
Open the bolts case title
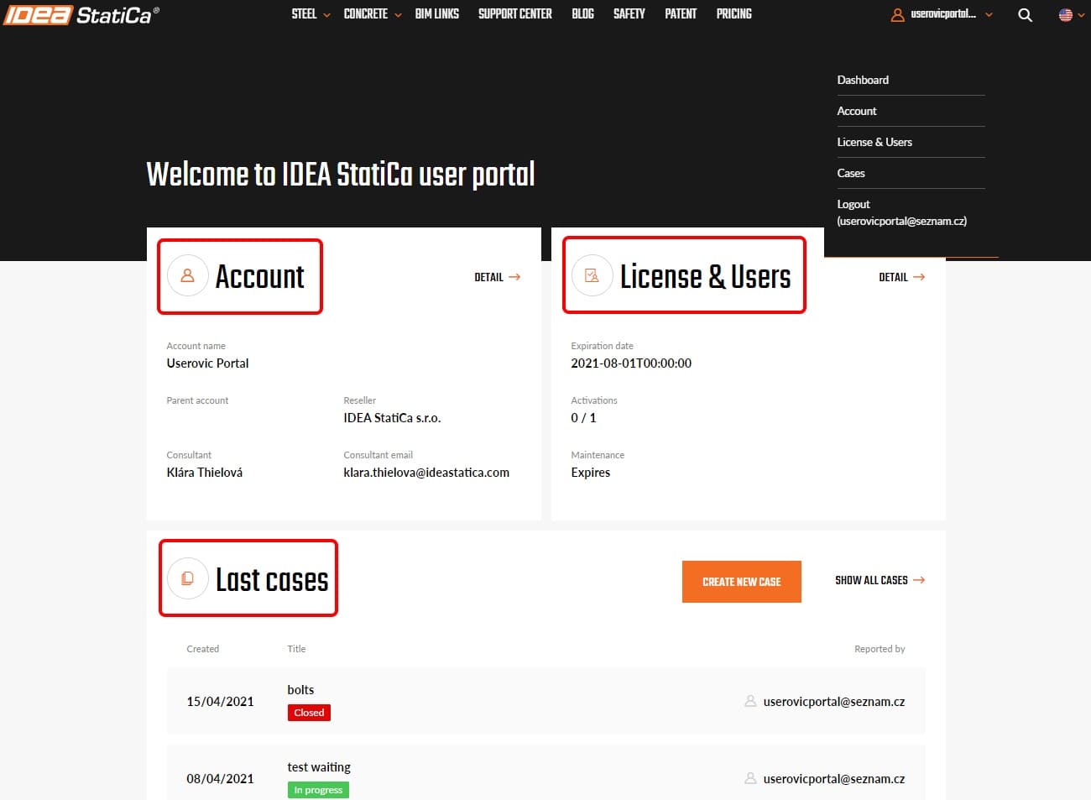300,690
